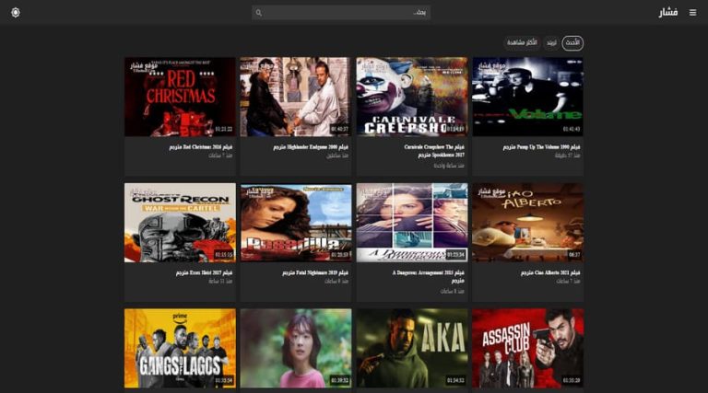The height and width of the screenshot is (393, 708).
Task: Click the upload time text under Ciao Alberto
Action: (x=568, y=282)
